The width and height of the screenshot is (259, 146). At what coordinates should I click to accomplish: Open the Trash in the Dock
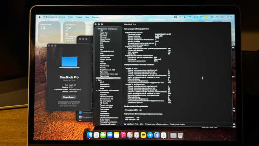click(x=180, y=135)
